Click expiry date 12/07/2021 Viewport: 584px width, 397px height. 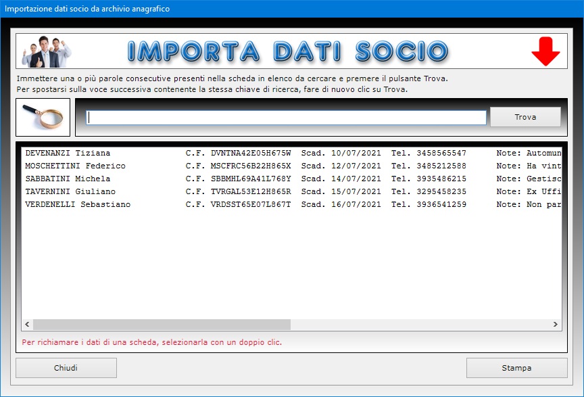tap(356, 166)
